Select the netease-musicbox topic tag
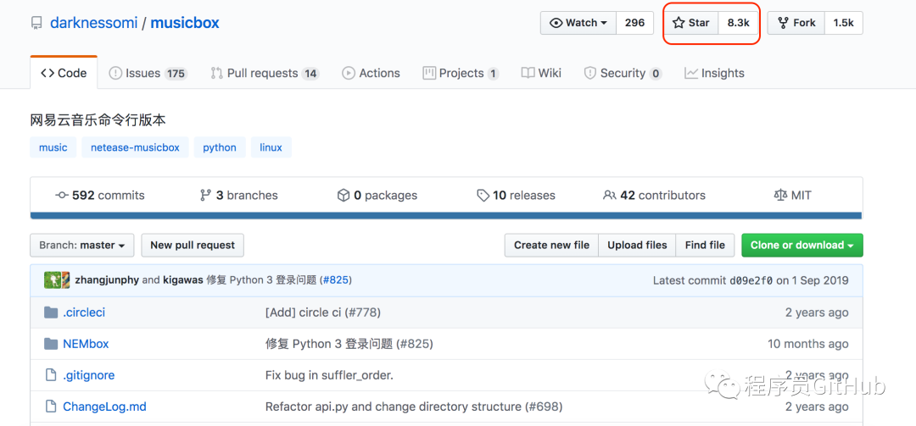 [135, 147]
